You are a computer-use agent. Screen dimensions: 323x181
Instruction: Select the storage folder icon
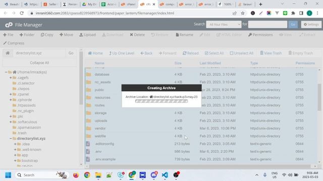pos(89,113)
